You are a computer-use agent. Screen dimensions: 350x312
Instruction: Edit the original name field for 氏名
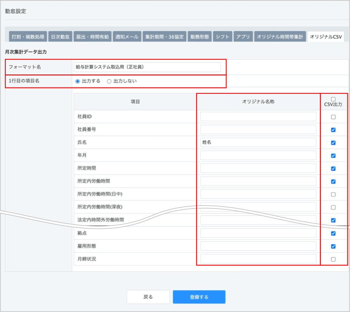(258, 143)
